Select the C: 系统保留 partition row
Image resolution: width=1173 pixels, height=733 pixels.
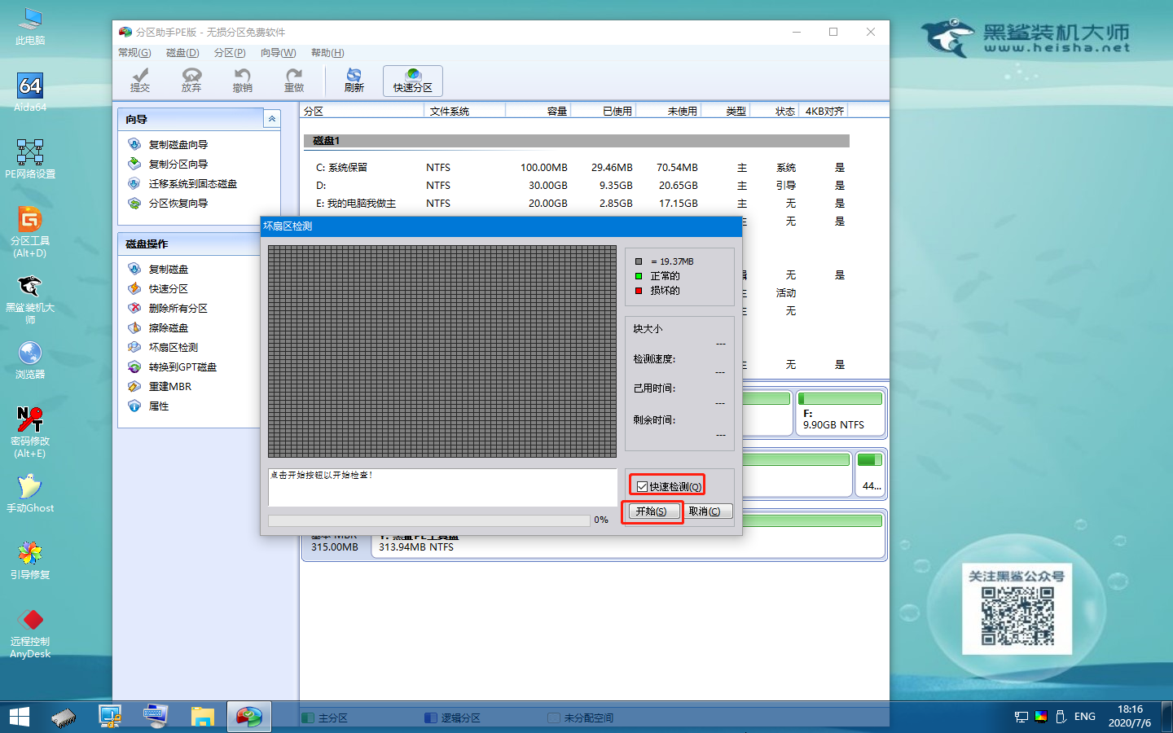pyautogui.click(x=577, y=167)
